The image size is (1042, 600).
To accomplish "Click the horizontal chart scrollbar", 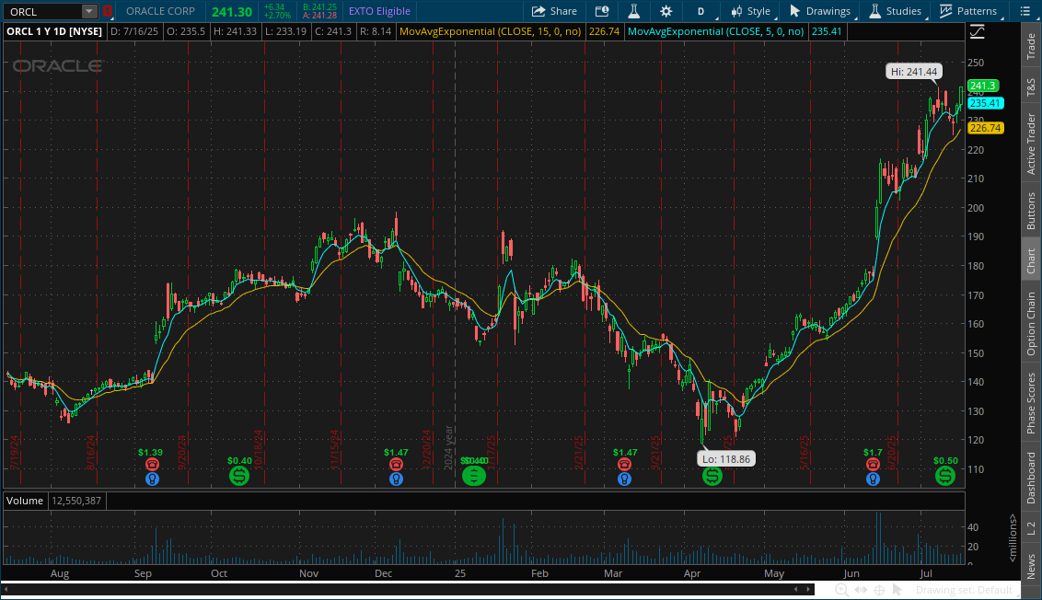I will coord(409,589).
